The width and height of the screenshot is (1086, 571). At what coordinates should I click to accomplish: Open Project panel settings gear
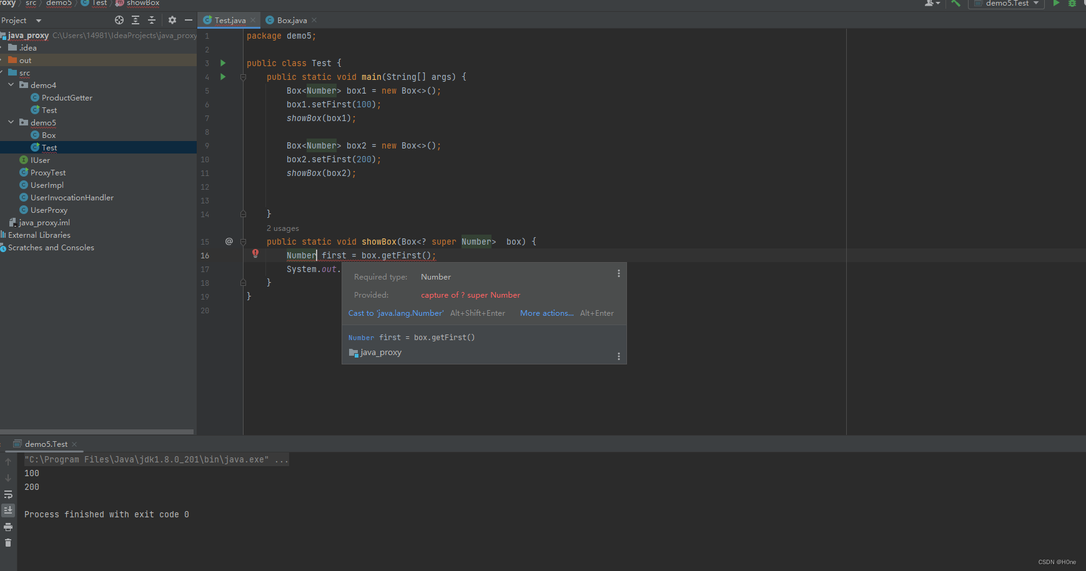(172, 20)
